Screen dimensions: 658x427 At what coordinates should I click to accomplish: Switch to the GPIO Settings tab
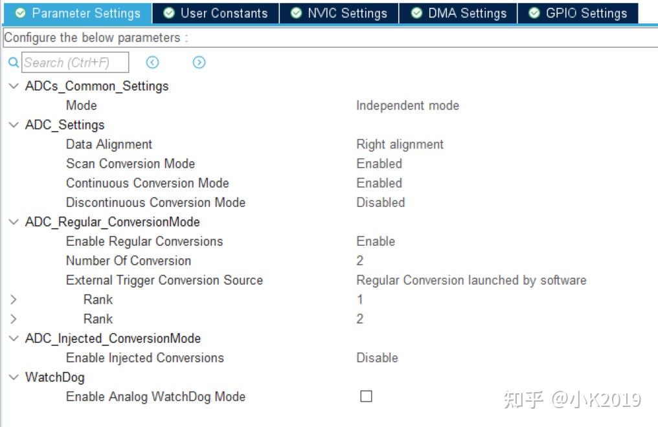coord(577,12)
